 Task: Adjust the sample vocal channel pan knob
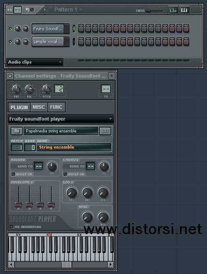(x=18, y=42)
